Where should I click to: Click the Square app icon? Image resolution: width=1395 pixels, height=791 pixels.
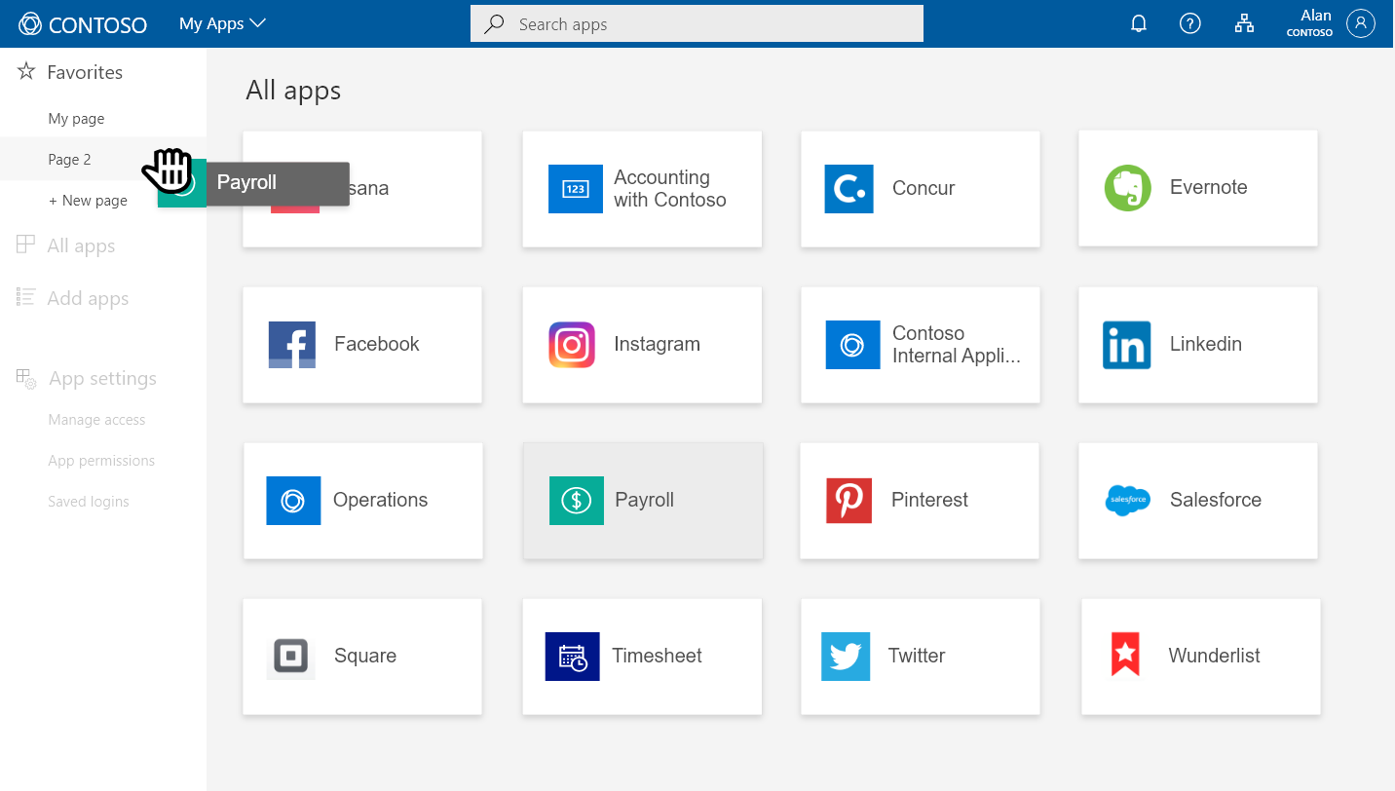[291, 656]
